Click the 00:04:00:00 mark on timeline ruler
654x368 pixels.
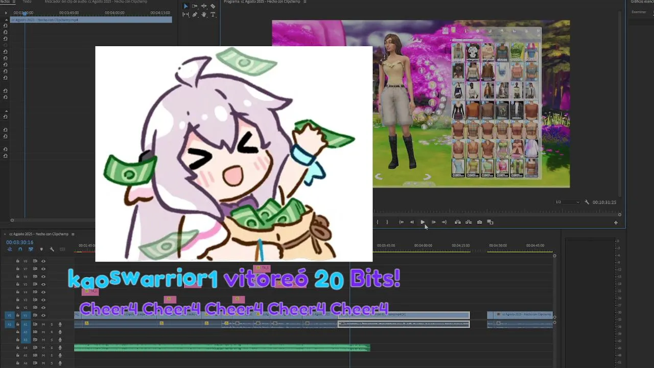click(423, 245)
